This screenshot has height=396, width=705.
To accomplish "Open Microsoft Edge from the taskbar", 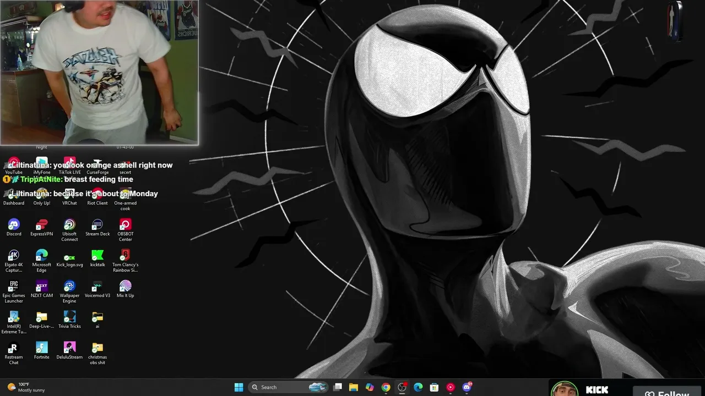I will (x=418, y=387).
